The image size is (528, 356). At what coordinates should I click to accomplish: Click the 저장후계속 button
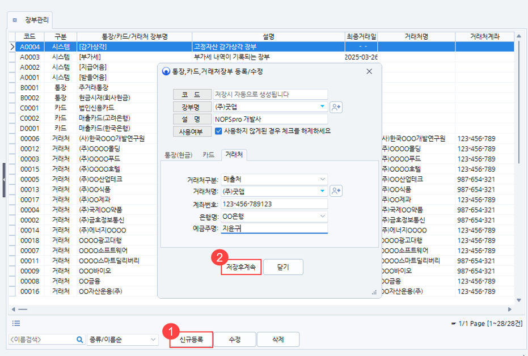241,267
